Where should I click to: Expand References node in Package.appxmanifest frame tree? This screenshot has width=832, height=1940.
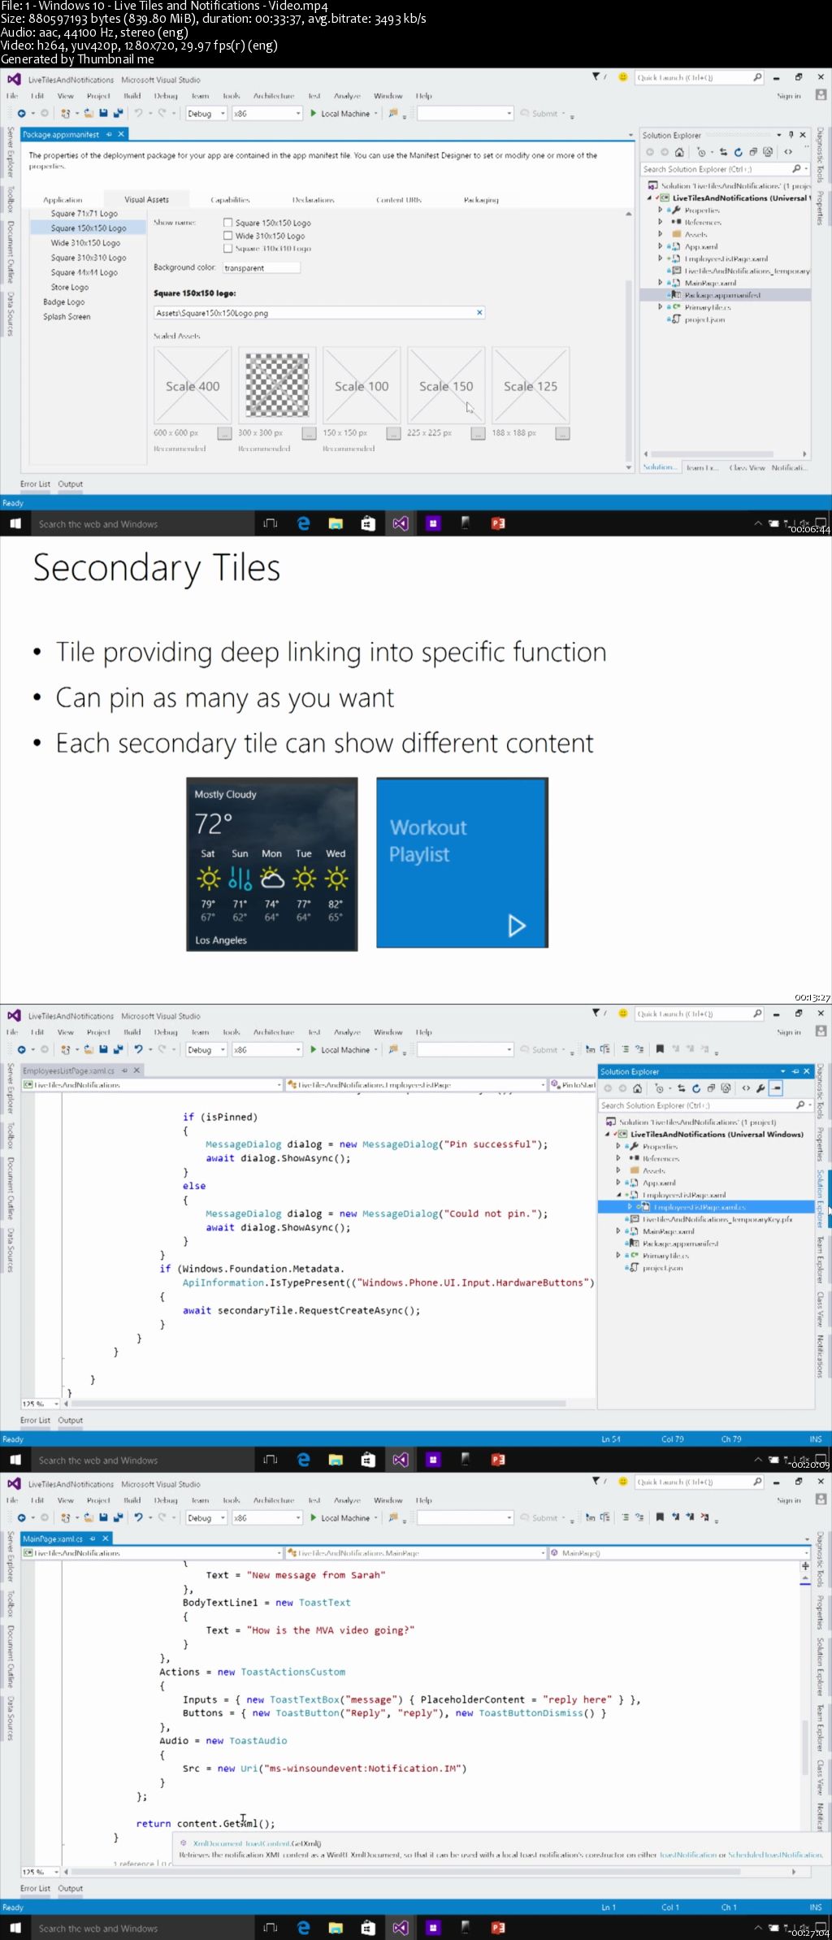pos(660,222)
